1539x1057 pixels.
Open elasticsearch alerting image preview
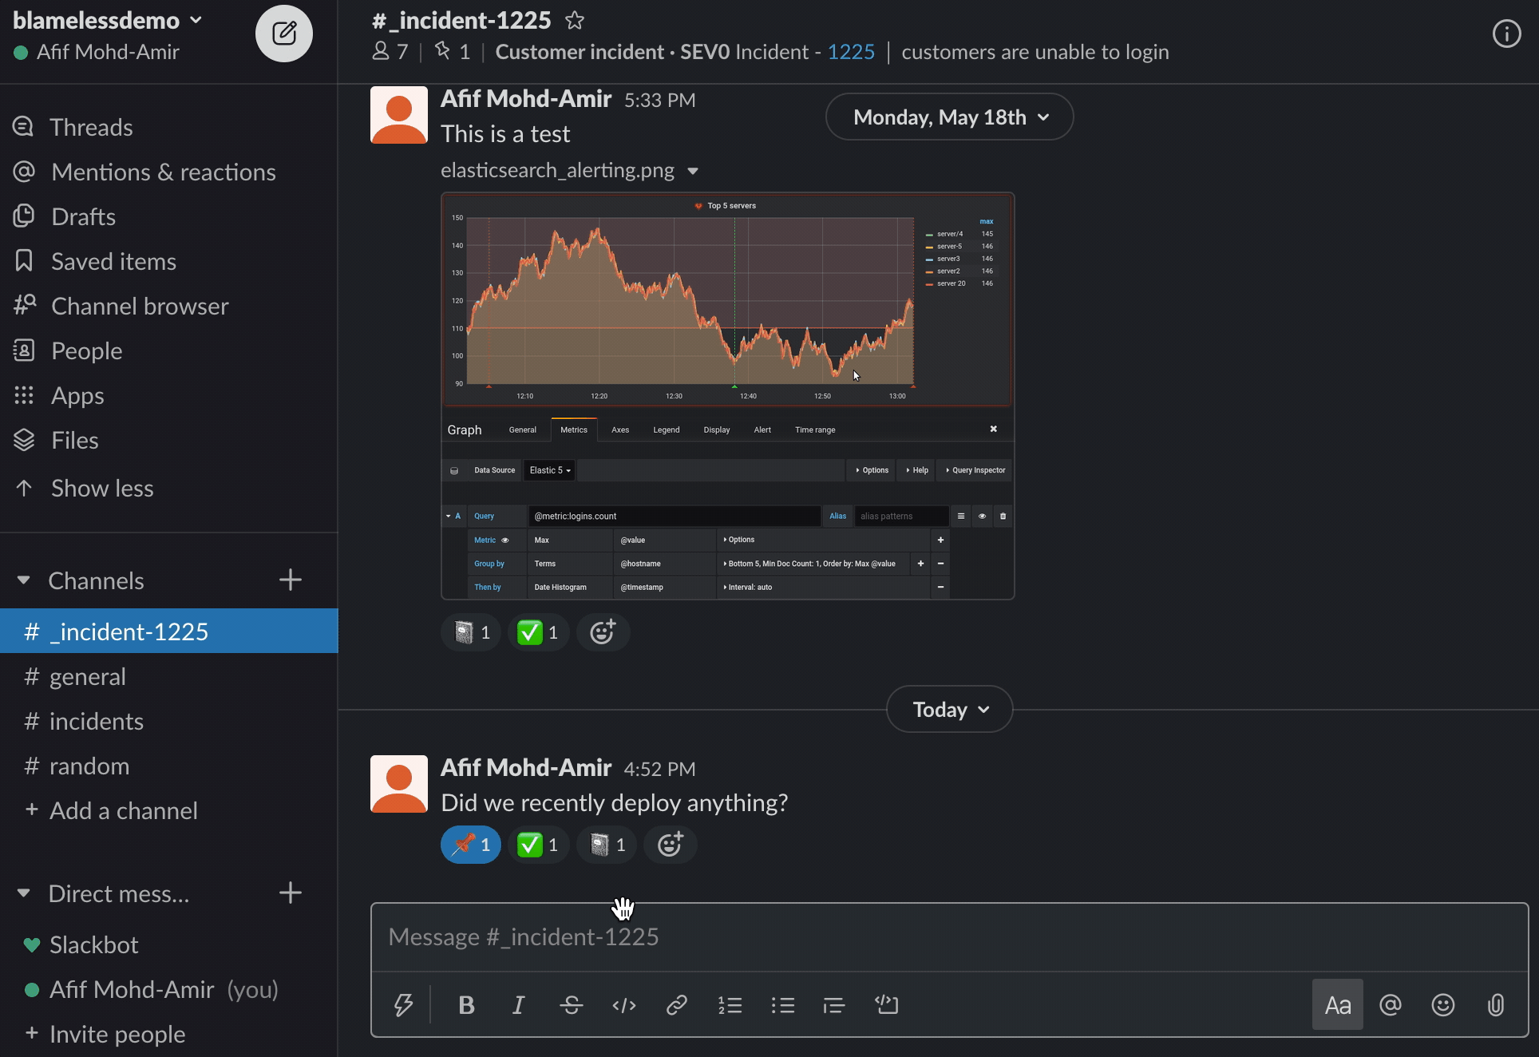727,396
